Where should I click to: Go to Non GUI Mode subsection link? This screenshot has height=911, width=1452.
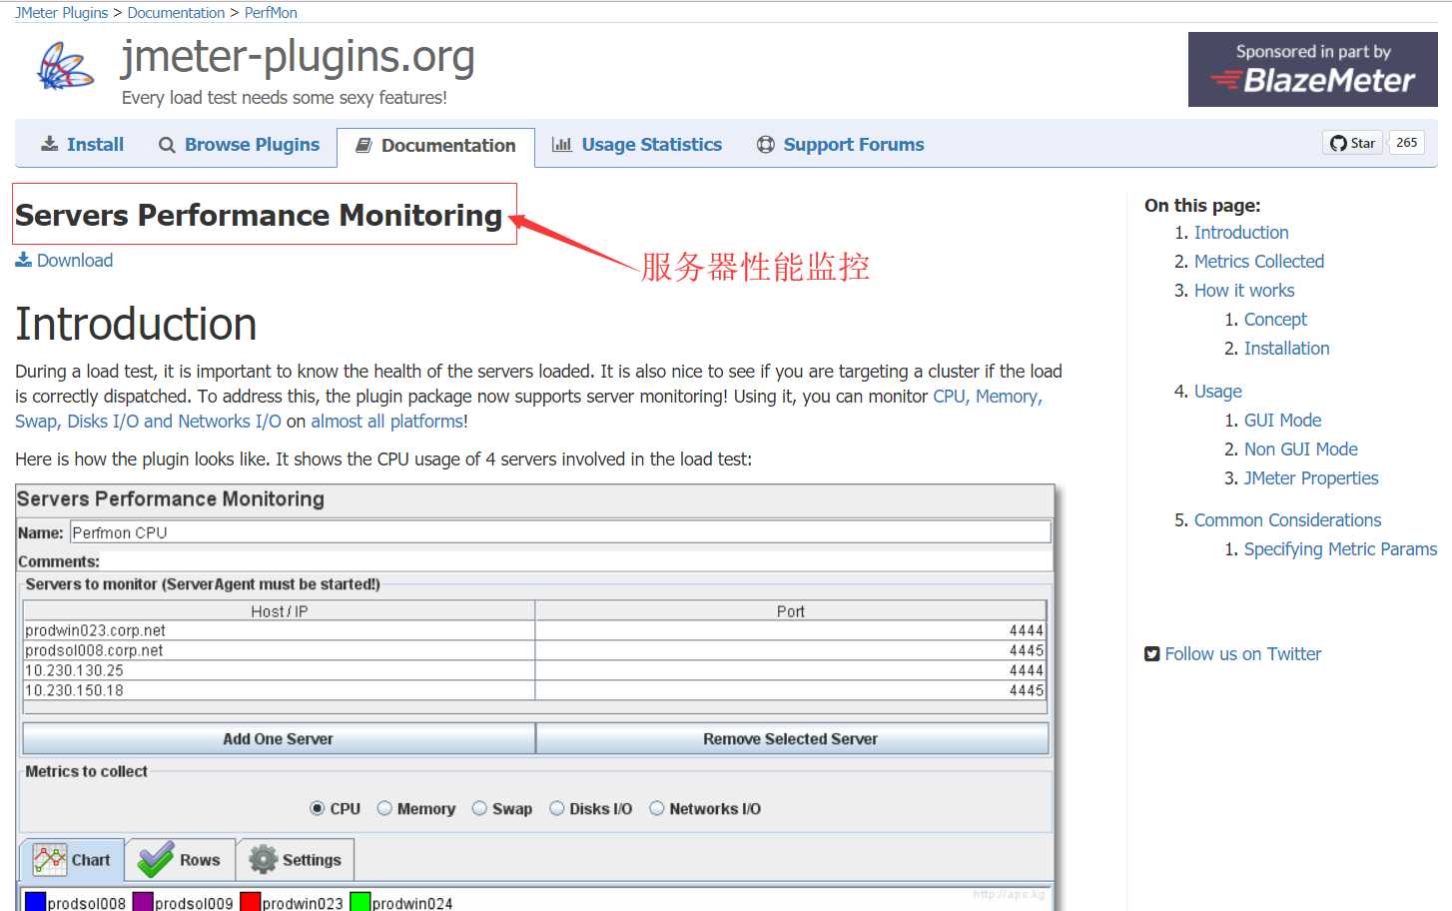(1301, 450)
